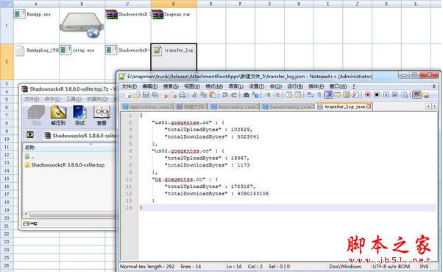This screenshot has height=272, width=443.
Task: Click the UTF-8 w/o BOM status entry
Action: (x=391, y=267)
